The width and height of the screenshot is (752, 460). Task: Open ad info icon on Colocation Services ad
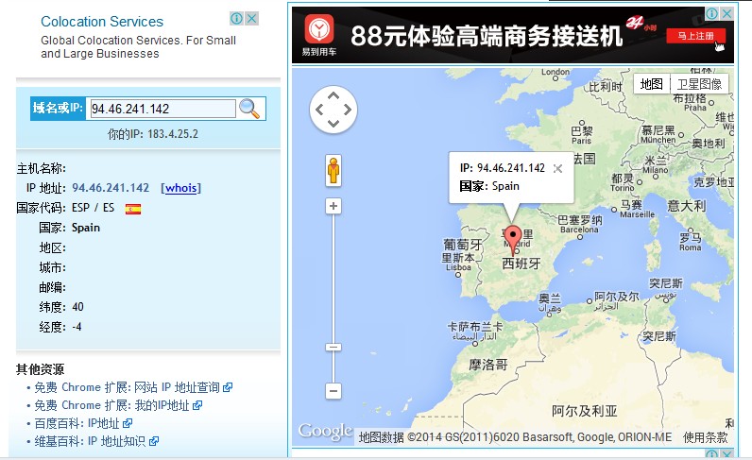coord(236,18)
